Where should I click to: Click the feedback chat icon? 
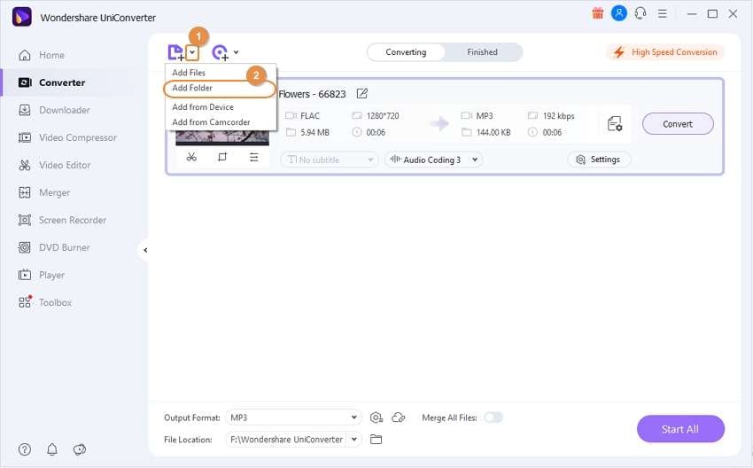coord(79,449)
